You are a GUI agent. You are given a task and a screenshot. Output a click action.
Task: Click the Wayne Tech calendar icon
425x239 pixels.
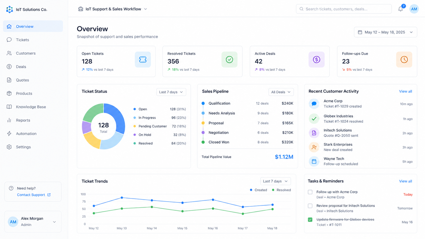(314, 161)
